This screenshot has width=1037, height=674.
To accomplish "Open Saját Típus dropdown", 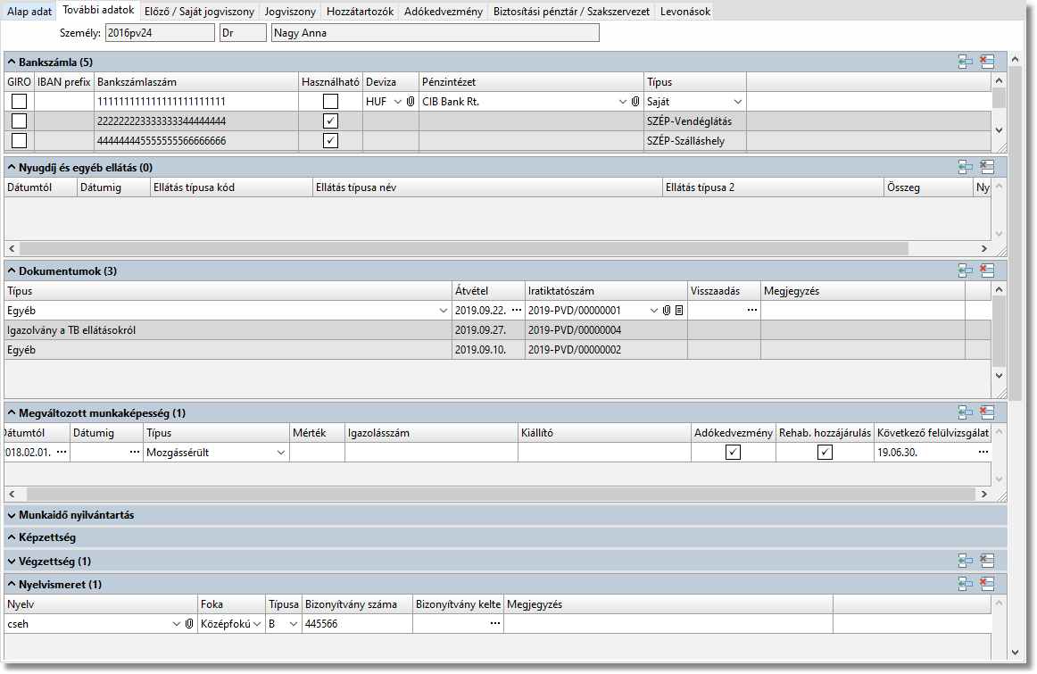I will (x=737, y=102).
